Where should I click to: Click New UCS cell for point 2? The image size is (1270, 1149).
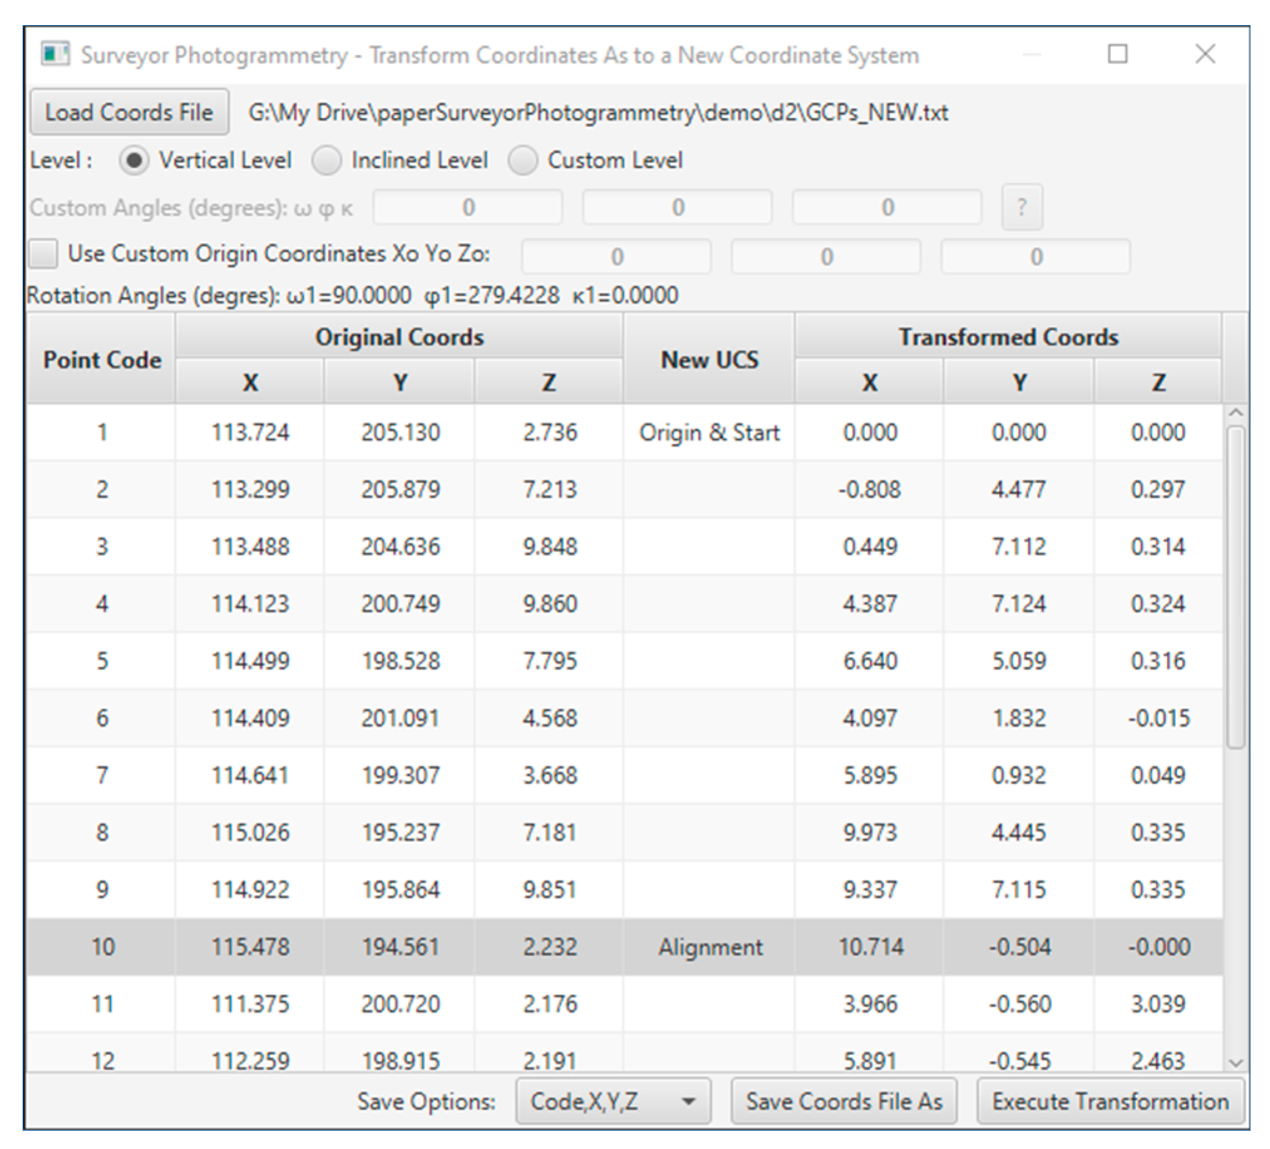[x=709, y=490]
